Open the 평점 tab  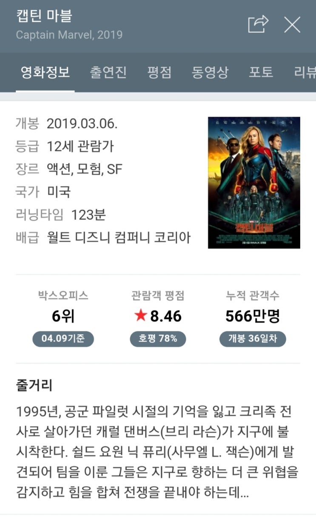(159, 72)
